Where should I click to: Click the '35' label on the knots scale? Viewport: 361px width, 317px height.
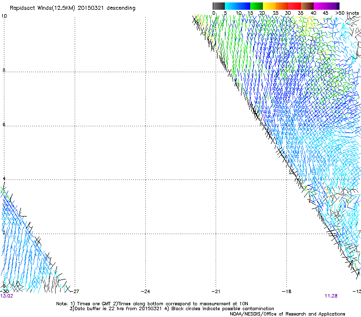(x=301, y=13)
